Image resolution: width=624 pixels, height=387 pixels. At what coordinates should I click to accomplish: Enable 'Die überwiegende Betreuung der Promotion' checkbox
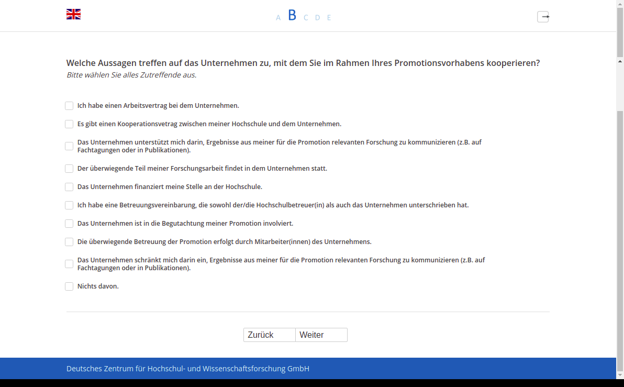pos(69,242)
